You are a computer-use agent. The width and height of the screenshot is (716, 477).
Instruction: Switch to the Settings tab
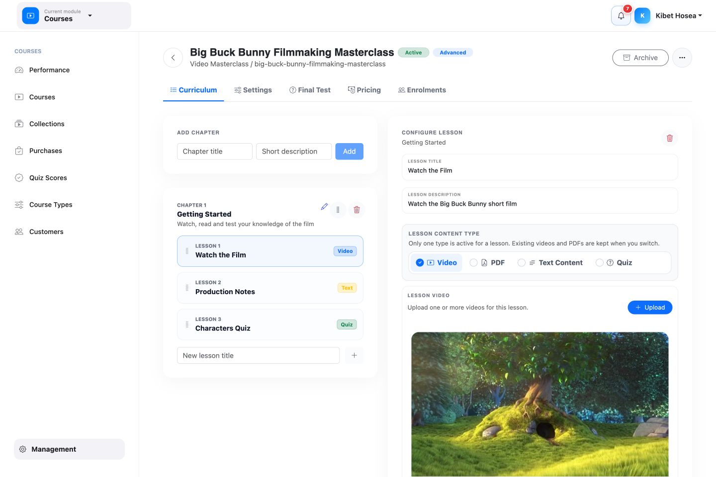[x=253, y=90]
